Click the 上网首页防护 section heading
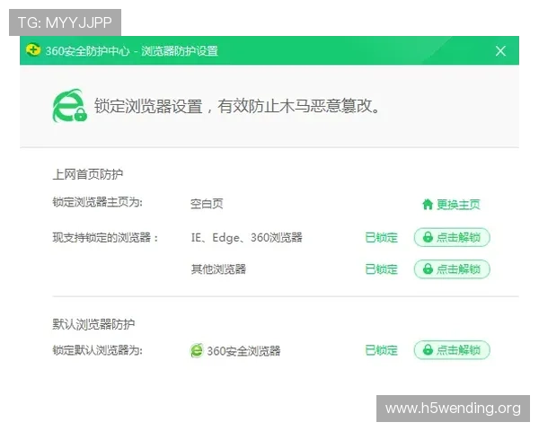The height and width of the screenshot is (431, 539). (x=88, y=174)
